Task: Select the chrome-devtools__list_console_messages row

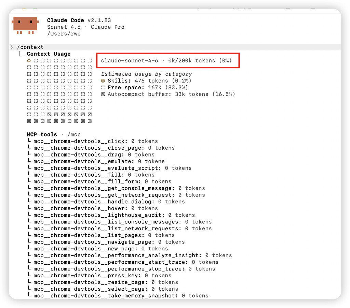Action: point(120,222)
